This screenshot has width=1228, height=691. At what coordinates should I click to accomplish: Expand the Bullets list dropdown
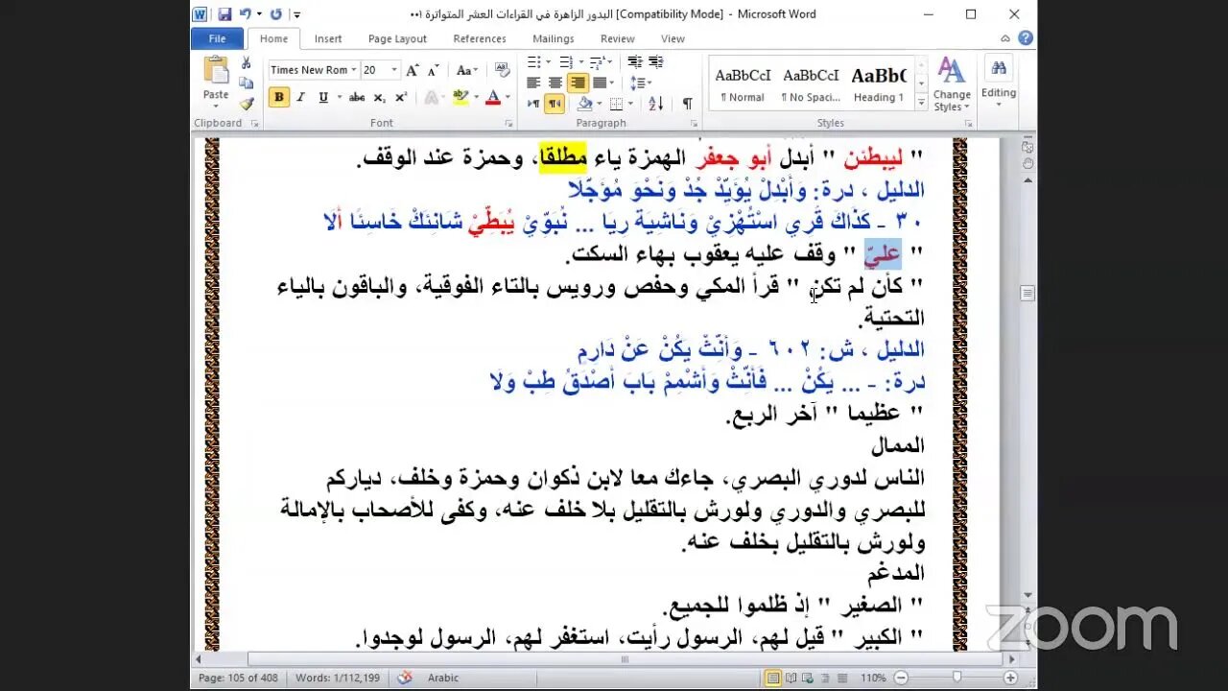548,62
